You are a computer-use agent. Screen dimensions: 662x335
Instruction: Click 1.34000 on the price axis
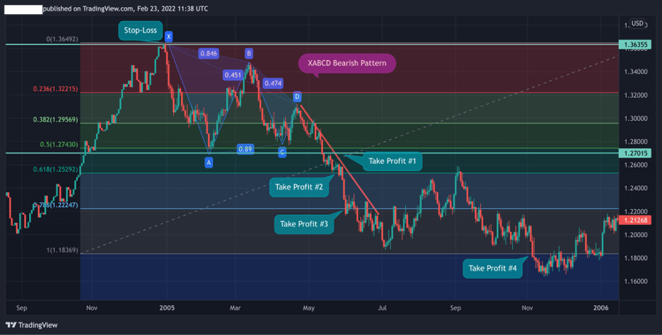coord(636,71)
